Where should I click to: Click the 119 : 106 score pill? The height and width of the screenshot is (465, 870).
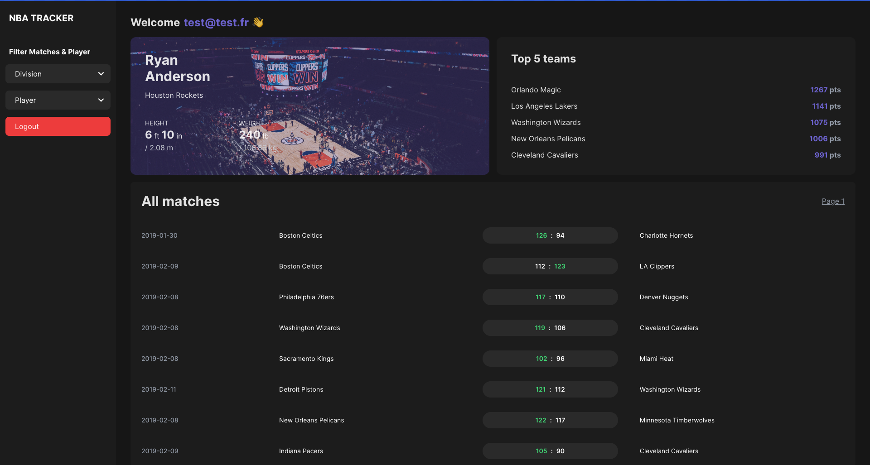(x=550, y=328)
